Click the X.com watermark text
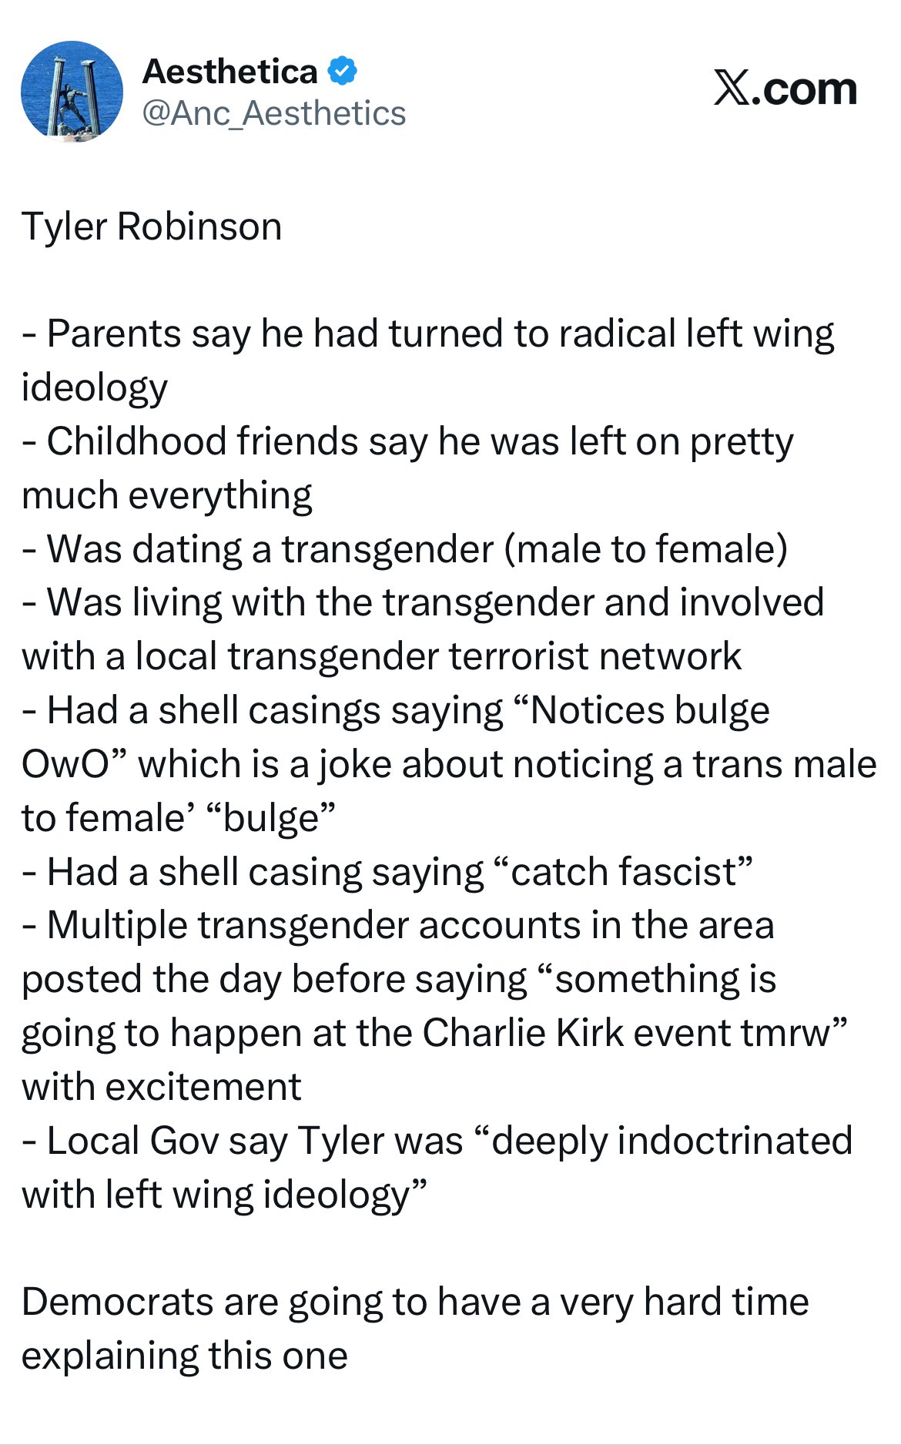This screenshot has height=1445, width=901. 785,89
